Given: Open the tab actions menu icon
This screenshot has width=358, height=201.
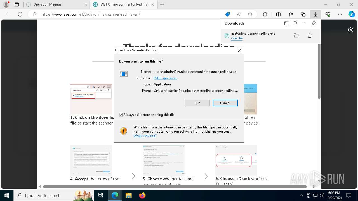Looking at the screenshot, I should pos(17,4).
